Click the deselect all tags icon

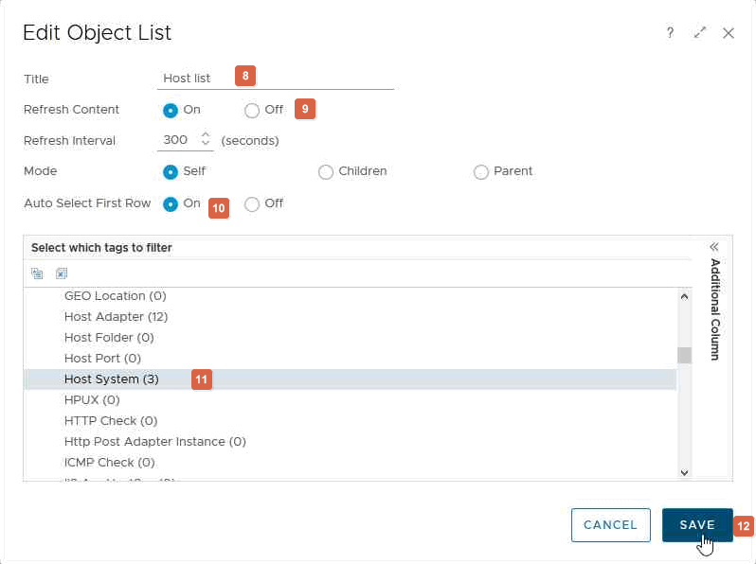(x=62, y=273)
